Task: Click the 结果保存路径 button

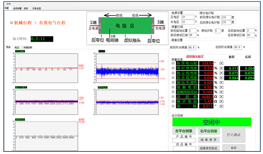Action: (x=208, y=148)
